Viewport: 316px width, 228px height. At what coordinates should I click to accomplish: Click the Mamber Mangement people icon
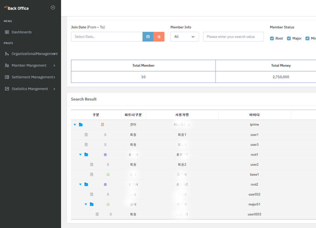coord(7,66)
